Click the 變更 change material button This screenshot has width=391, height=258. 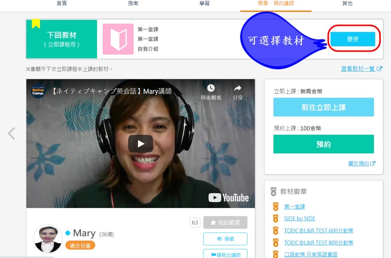click(x=352, y=39)
